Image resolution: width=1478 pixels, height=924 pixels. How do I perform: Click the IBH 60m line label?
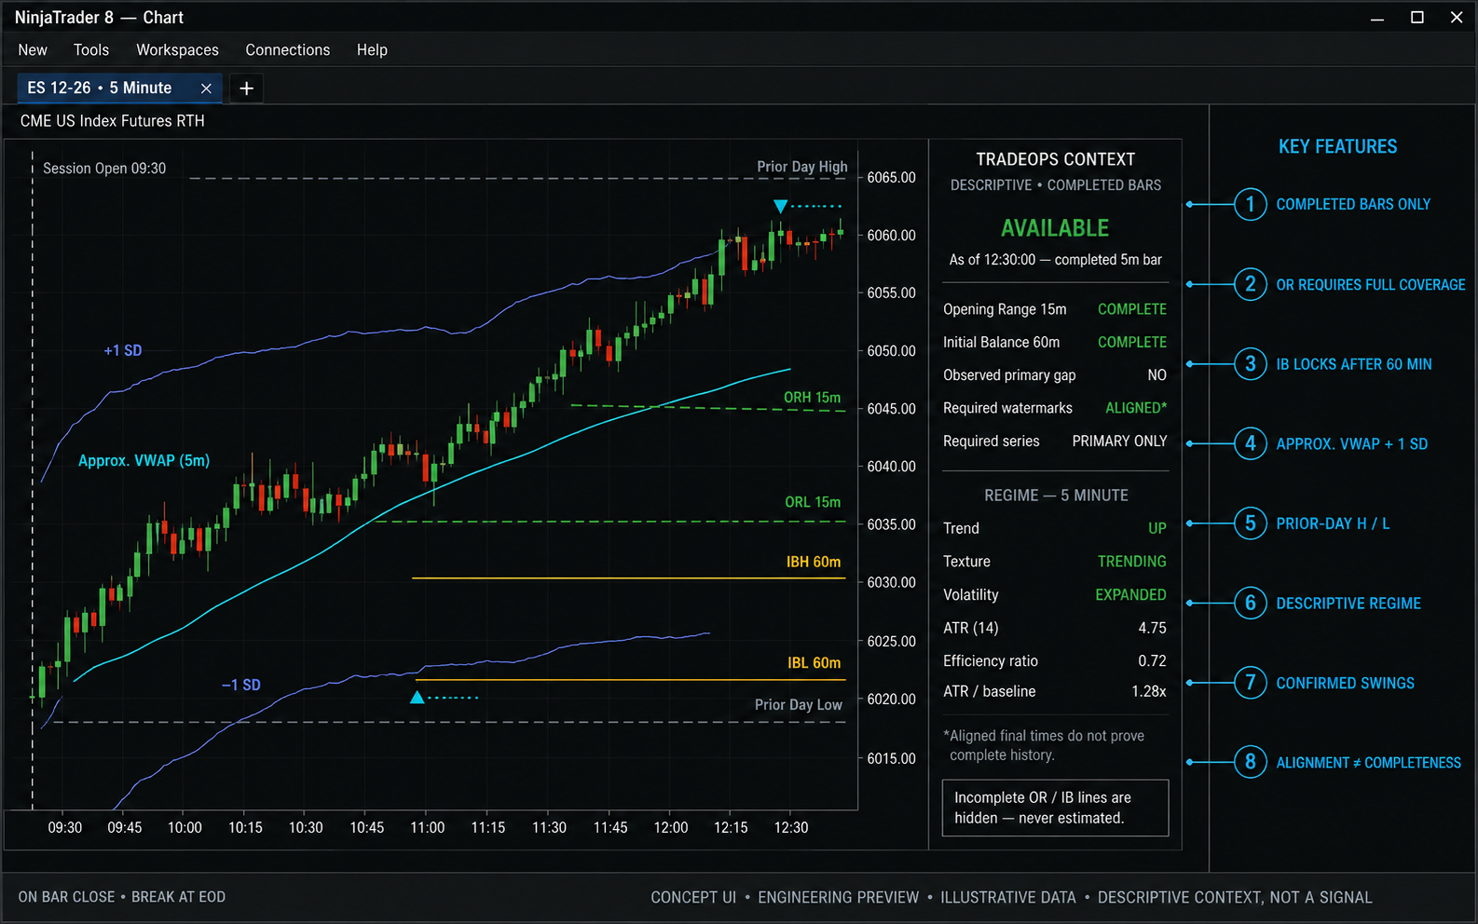(814, 562)
